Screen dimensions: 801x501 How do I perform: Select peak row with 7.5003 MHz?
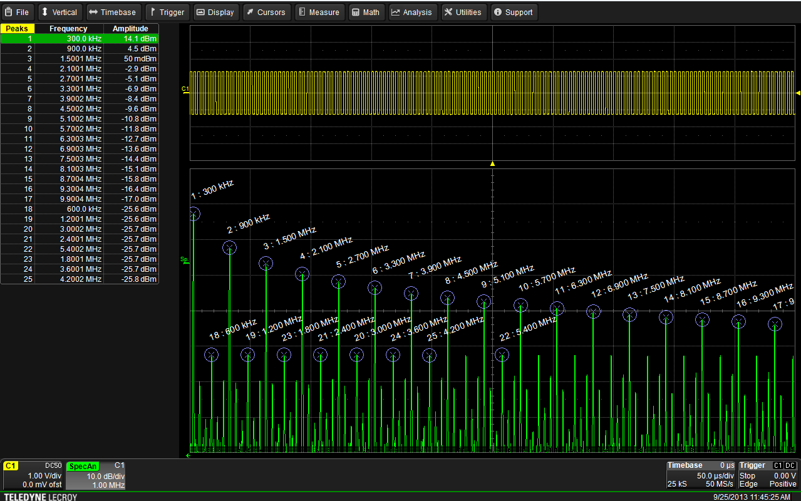tap(80, 159)
